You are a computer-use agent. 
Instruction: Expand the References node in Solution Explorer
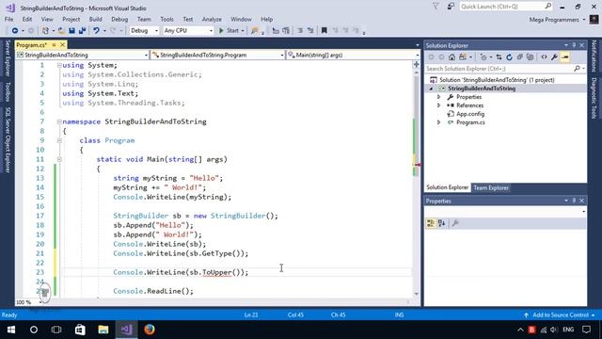[439, 105]
